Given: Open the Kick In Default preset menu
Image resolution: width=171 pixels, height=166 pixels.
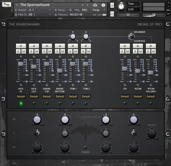Looking at the screenshot, I should point(21,96).
